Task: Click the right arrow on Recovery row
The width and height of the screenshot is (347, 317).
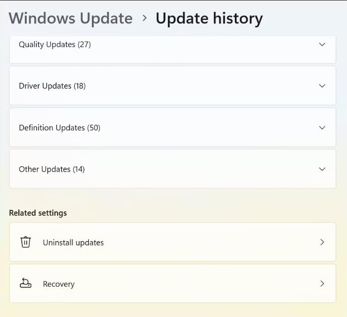Action: pyautogui.click(x=322, y=284)
